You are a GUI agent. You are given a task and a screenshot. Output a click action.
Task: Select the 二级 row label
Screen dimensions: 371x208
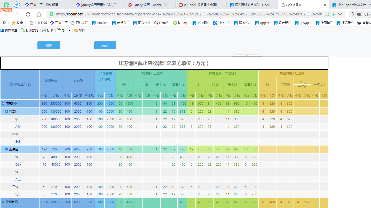(x=15, y=172)
